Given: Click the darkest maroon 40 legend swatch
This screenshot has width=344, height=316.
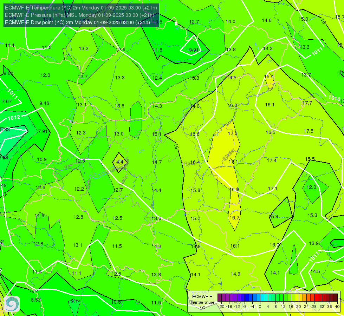Looking at the screenshot, I should click(x=336, y=298).
